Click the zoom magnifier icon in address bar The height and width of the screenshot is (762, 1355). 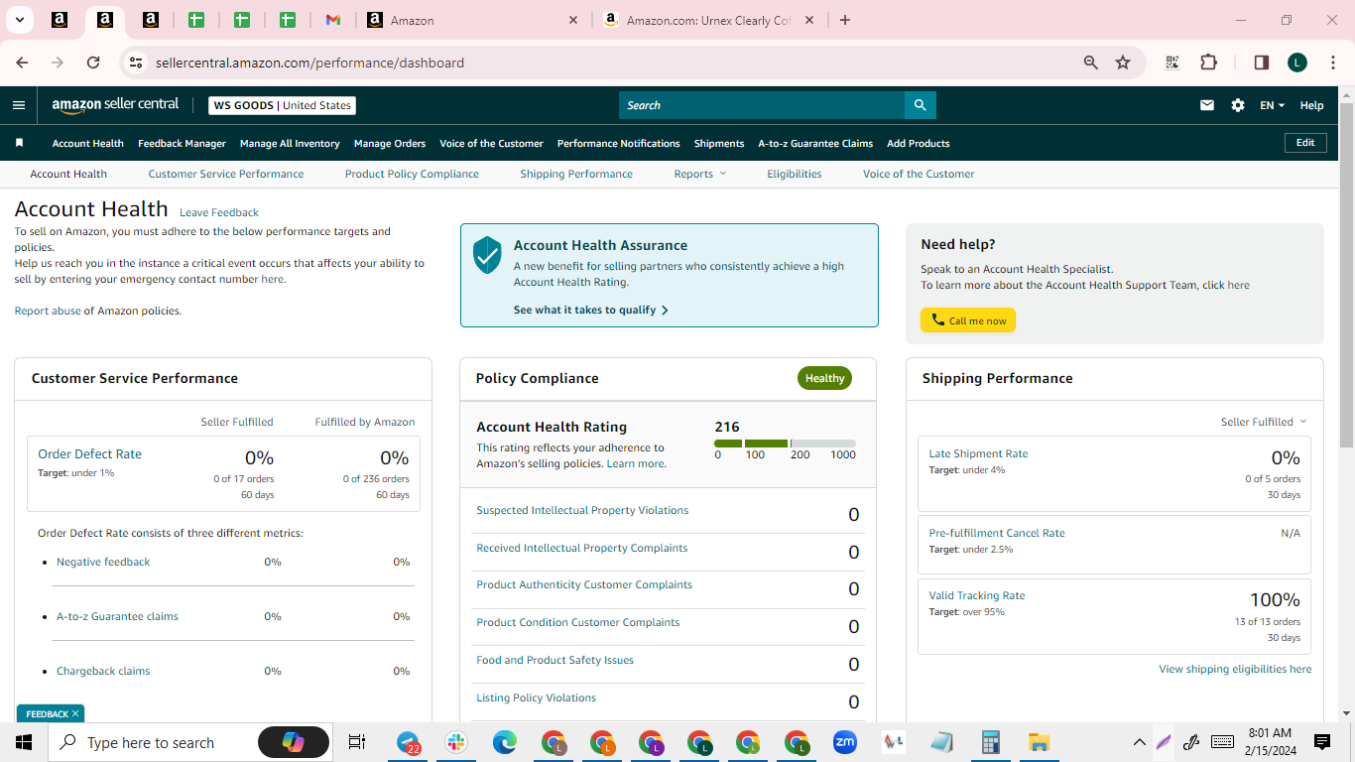(x=1091, y=63)
